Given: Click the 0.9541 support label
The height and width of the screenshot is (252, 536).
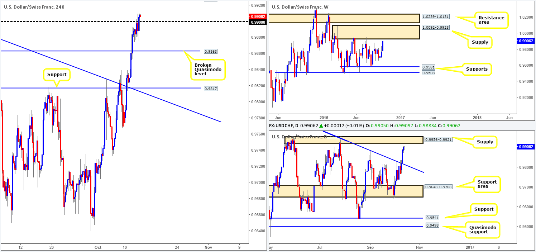Looking at the screenshot, I should [x=432, y=218].
